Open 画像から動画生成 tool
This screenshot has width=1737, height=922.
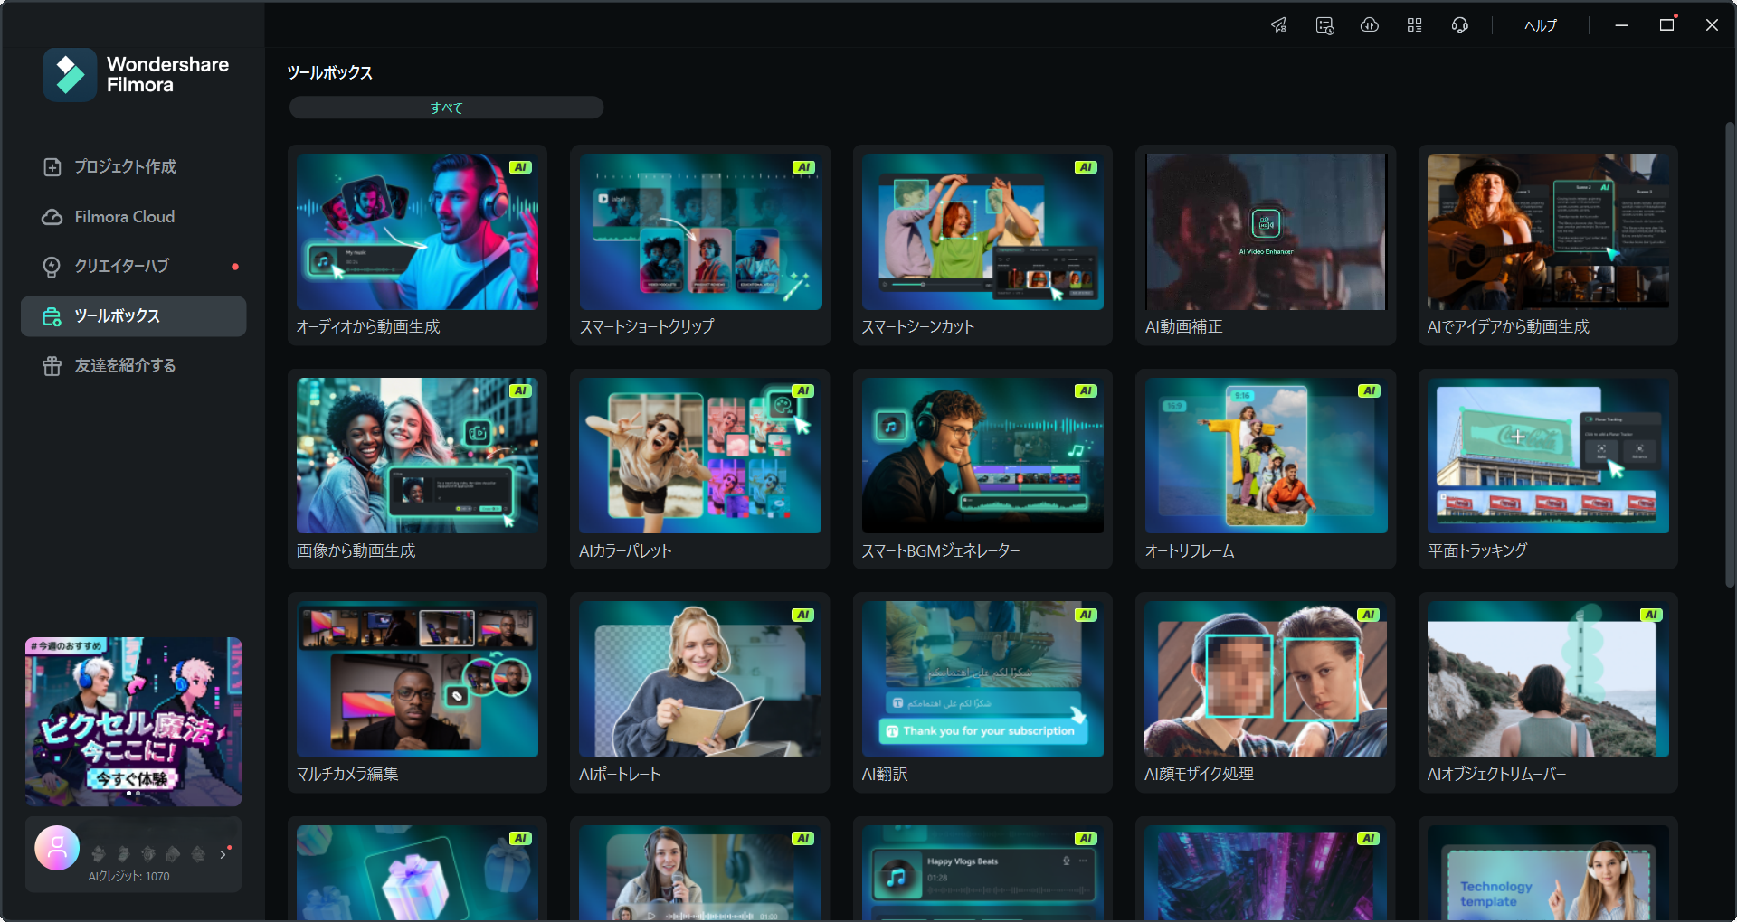click(x=417, y=469)
